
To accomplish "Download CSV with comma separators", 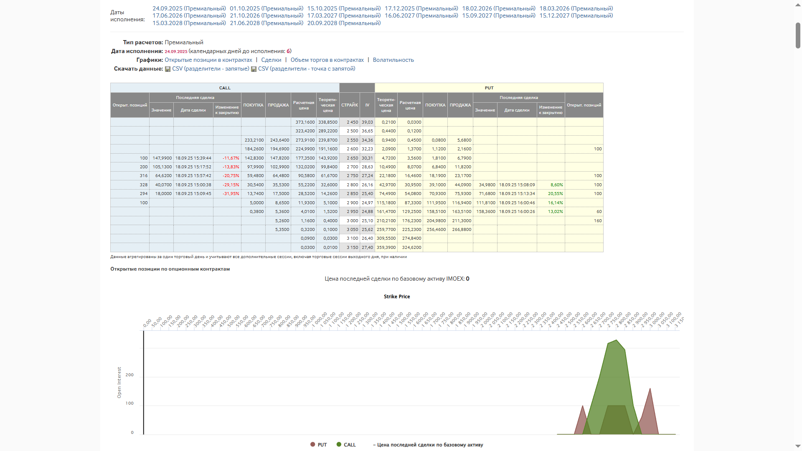I will click(211, 68).
